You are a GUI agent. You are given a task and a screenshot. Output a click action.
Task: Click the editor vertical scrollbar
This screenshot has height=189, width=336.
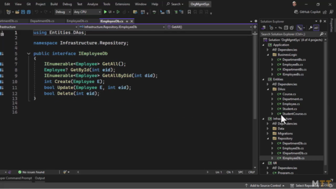pyautogui.click(x=255, y=77)
